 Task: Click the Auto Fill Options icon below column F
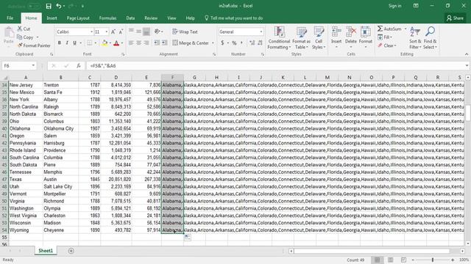point(187,238)
